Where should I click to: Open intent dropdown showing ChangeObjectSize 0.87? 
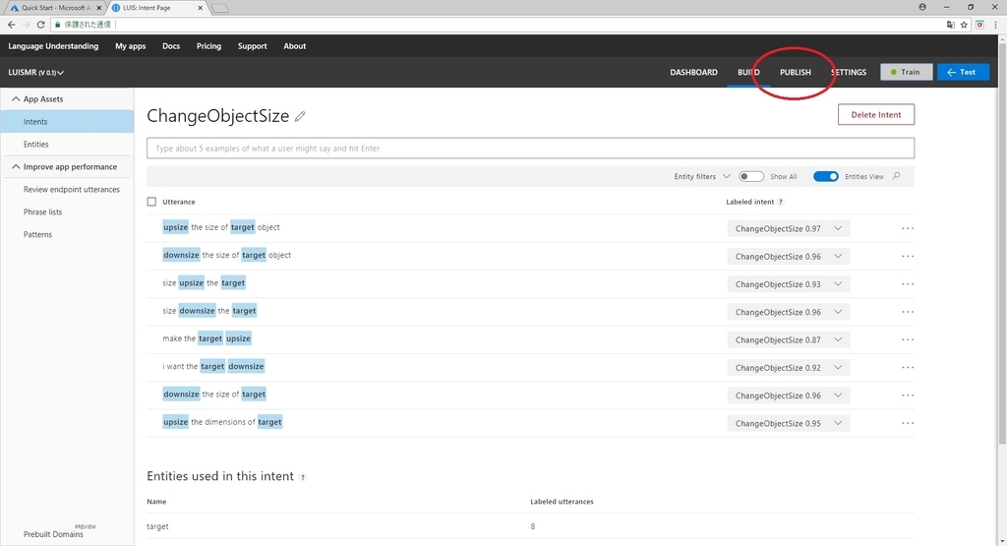pos(789,339)
